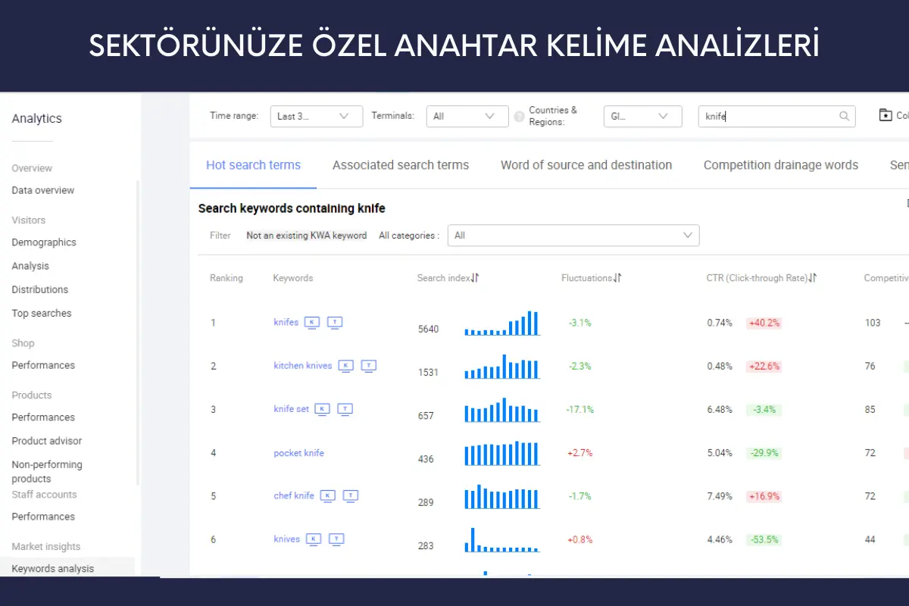Viewport: 909px width, 606px height.
Task: Click the help icon before Countries & Regions
Action: click(519, 117)
